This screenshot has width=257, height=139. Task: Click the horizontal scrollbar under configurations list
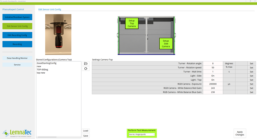point(47,137)
